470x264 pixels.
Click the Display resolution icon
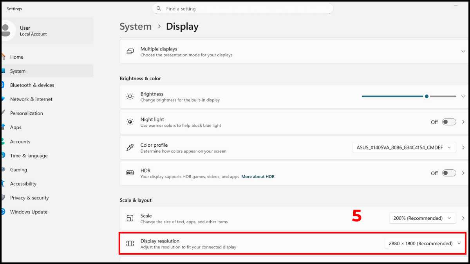click(130, 244)
